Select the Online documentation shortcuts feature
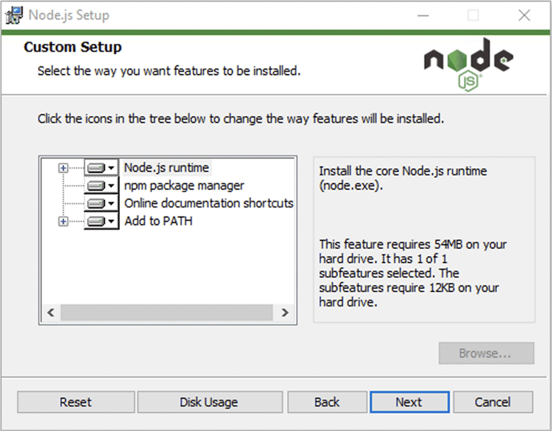The image size is (552, 431). pos(208,203)
